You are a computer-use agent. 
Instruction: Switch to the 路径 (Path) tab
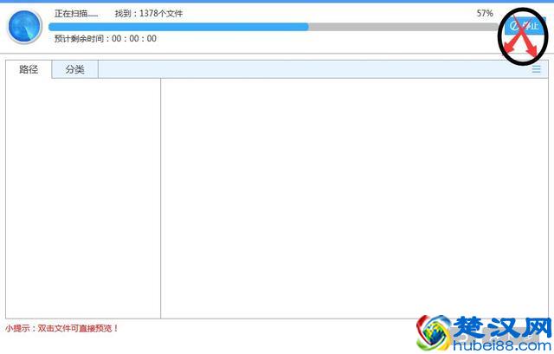point(29,69)
